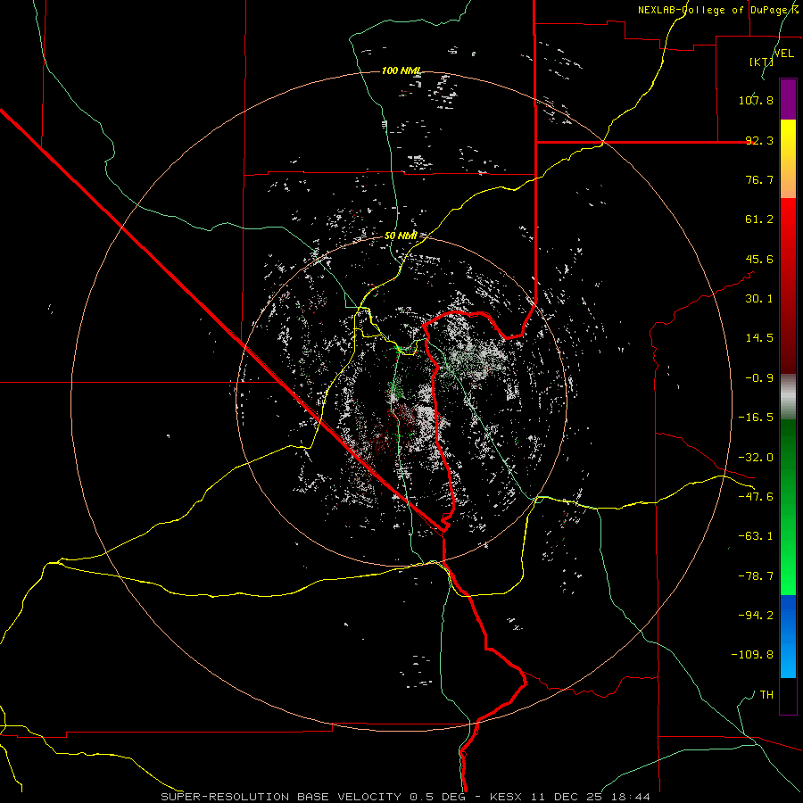Click the TH legend label

[x=766, y=695]
